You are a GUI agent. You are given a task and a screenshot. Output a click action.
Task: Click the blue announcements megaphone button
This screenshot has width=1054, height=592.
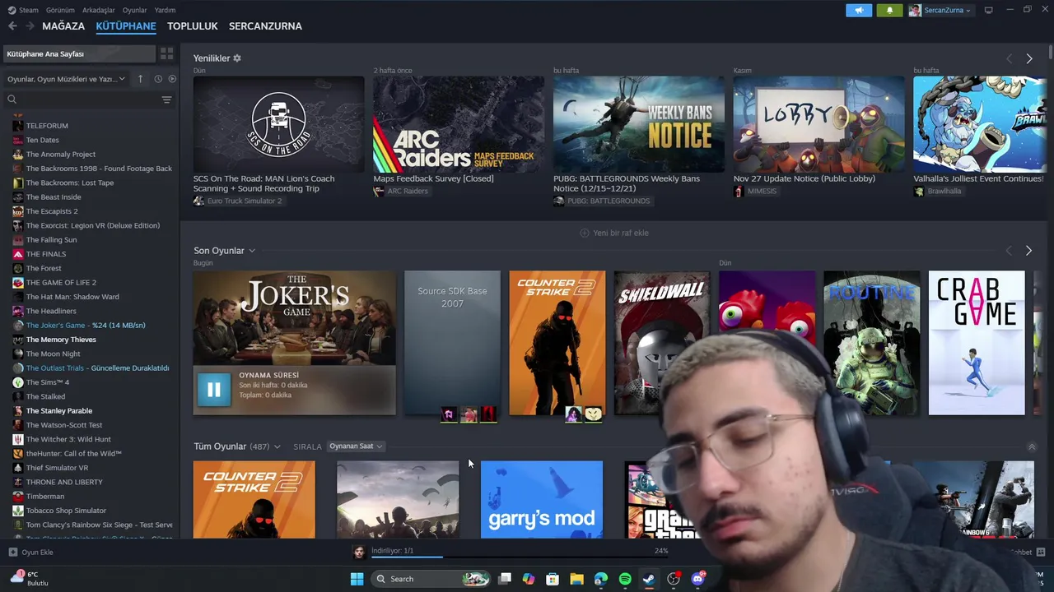(859, 10)
